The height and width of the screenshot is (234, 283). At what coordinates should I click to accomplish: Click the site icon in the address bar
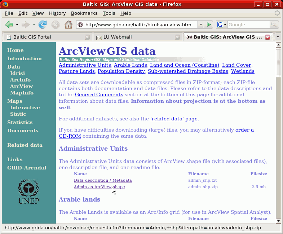click(80, 25)
